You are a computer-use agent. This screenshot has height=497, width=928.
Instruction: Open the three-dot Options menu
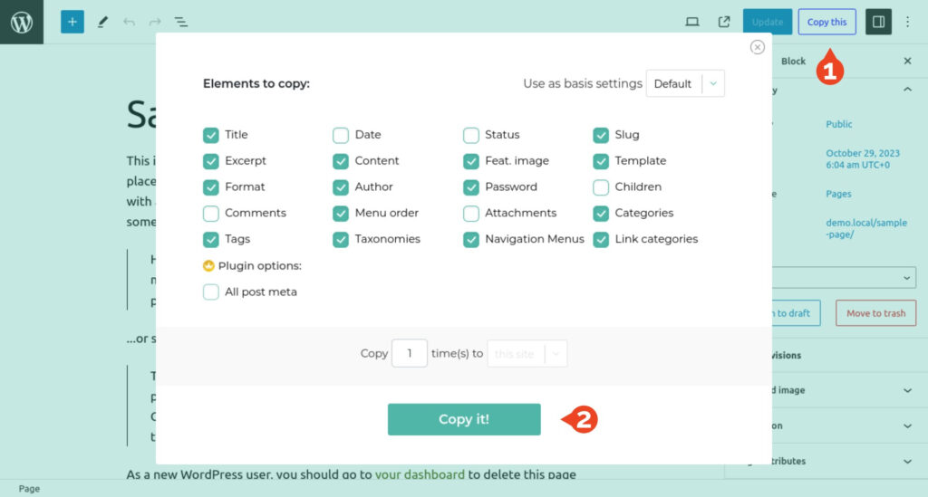(908, 22)
